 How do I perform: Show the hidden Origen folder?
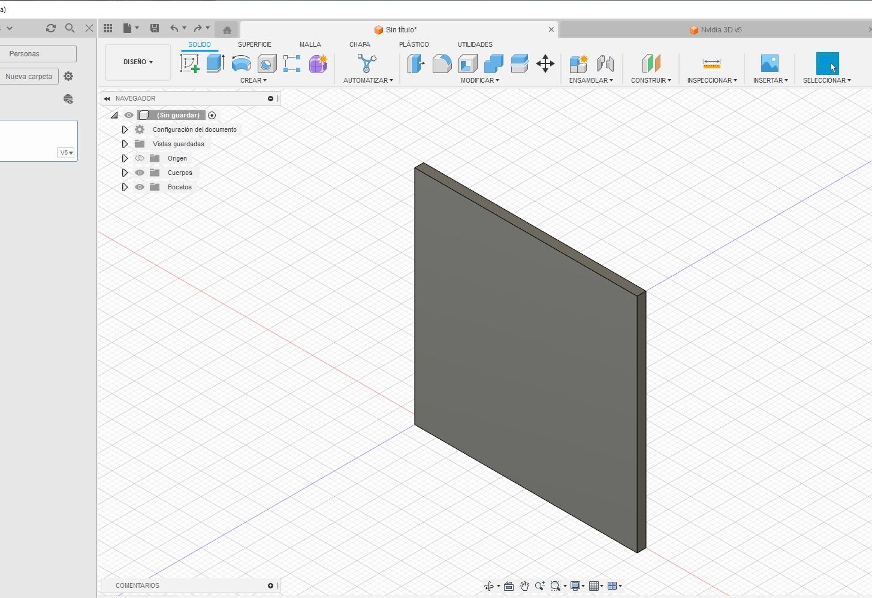point(140,158)
